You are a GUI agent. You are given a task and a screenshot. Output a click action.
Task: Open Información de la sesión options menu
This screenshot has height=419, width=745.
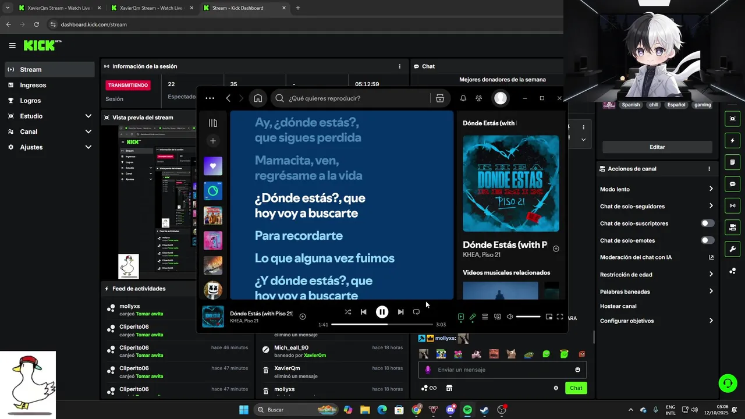(399, 66)
